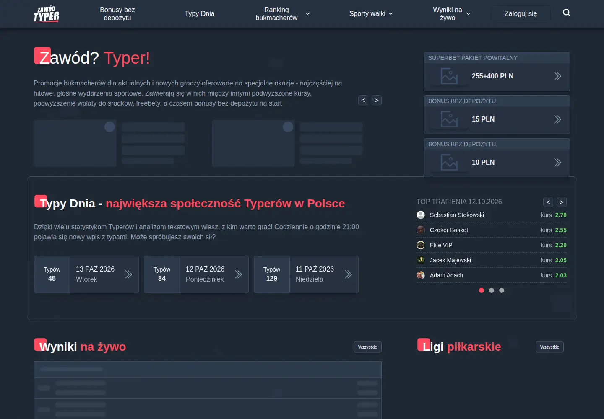Viewport: 604px width, 419px height.
Task: Click the 10 PLN bonus image placeholder
Action: click(449, 163)
